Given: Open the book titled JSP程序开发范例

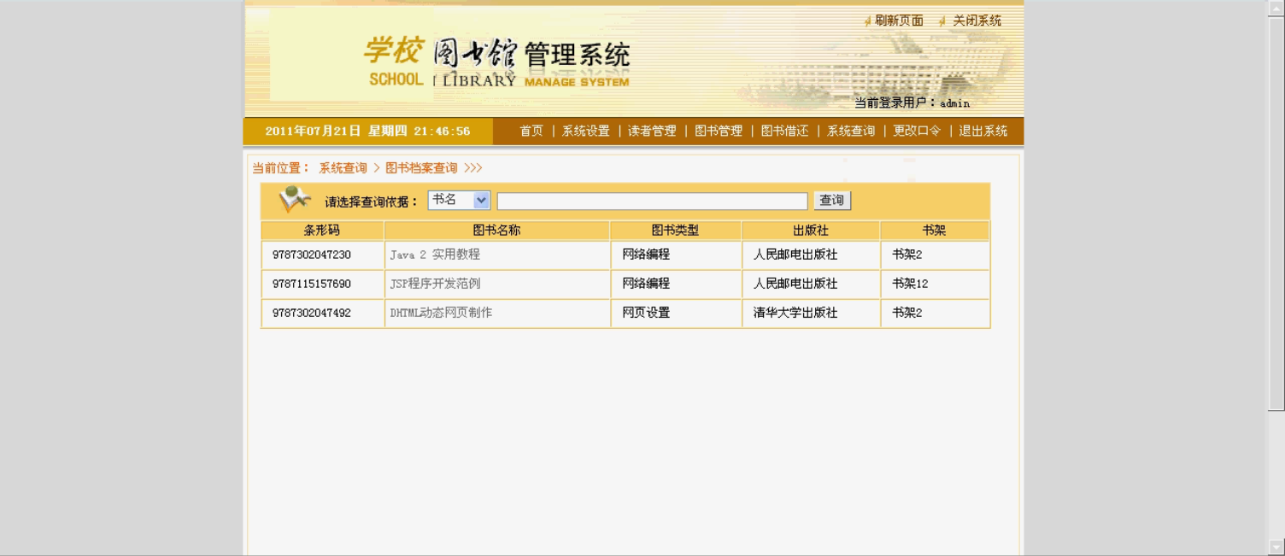Looking at the screenshot, I should [435, 284].
